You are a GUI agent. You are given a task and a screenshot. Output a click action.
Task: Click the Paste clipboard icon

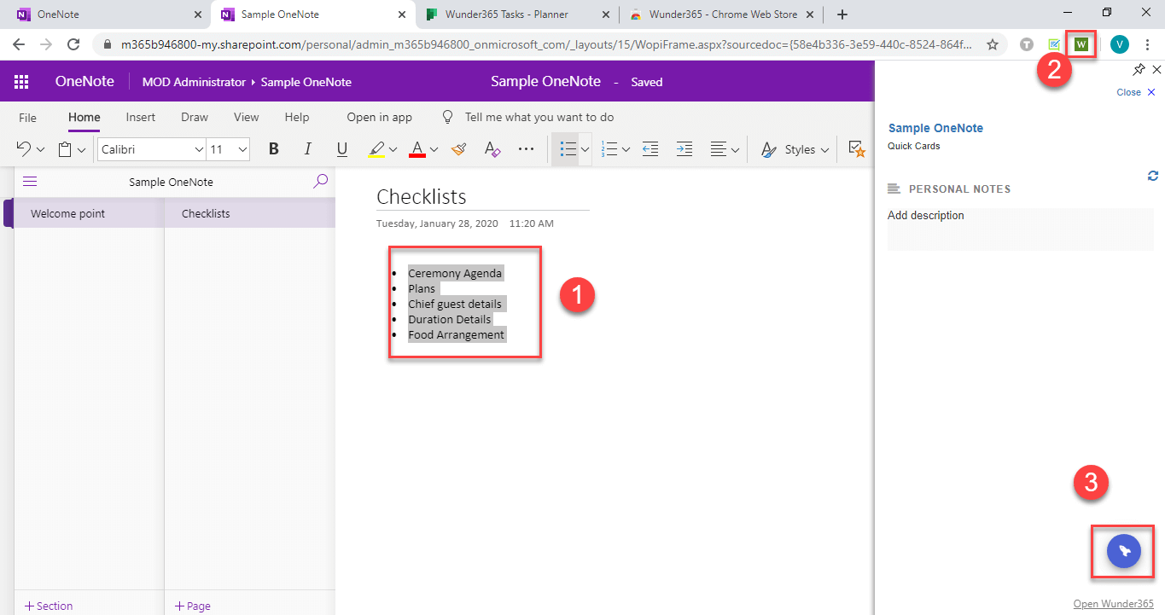(65, 149)
